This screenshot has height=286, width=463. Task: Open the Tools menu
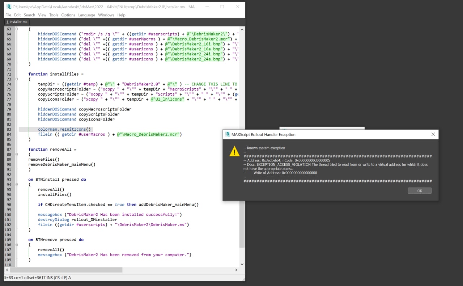tap(54, 15)
